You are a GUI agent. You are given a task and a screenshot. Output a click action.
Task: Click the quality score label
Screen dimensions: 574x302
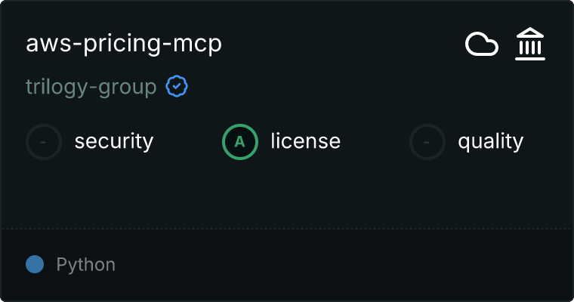(490, 142)
